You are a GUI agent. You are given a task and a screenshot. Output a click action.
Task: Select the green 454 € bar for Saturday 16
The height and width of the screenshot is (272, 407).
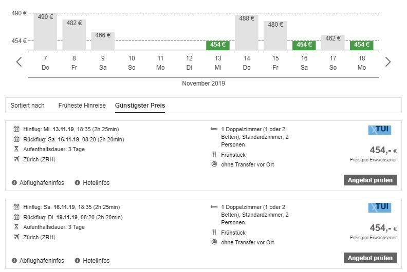click(x=304, y=45)
